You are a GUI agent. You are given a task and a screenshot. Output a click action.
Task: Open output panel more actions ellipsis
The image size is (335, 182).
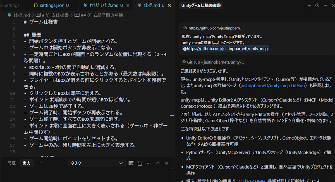[149, 163]
